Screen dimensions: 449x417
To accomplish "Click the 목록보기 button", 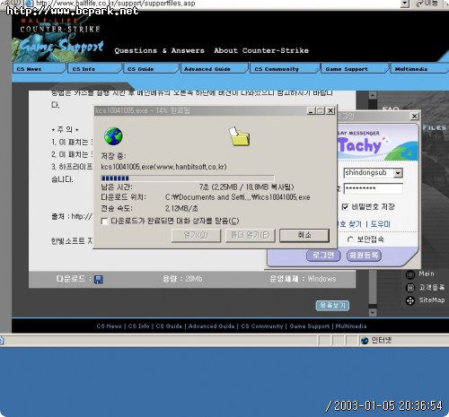I will tap(332, 306).
